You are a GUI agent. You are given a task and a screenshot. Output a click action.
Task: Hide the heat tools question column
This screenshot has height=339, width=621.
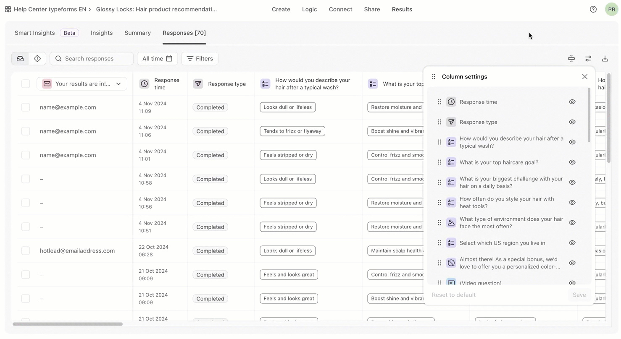(x=572, y=203)
